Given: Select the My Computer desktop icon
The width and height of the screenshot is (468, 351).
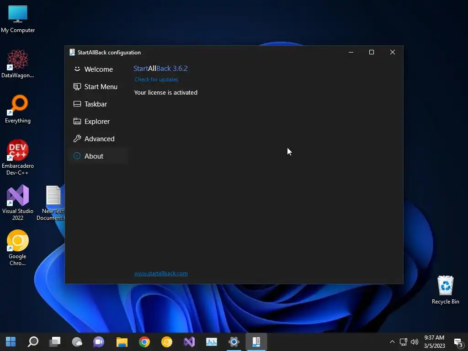Looking at the screenshot, I should tap(18, 19).
